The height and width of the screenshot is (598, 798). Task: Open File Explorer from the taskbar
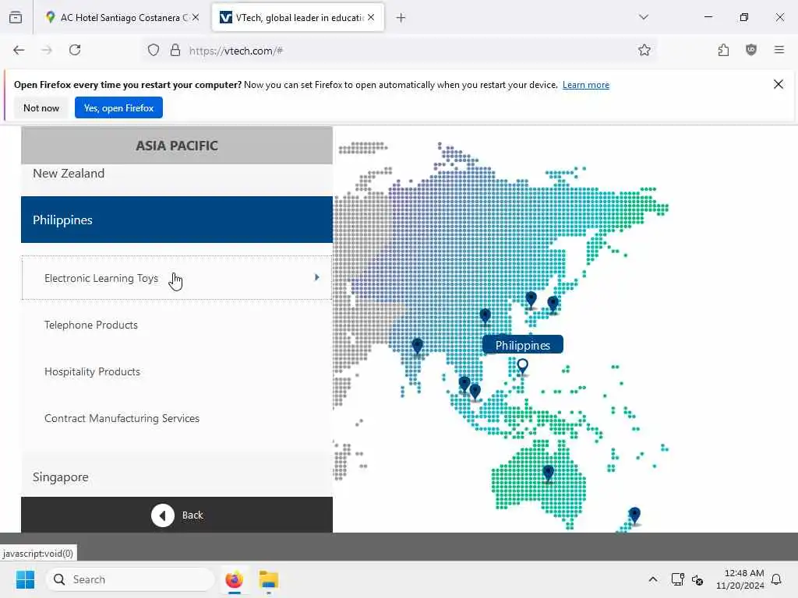click(x=268, y=579)
